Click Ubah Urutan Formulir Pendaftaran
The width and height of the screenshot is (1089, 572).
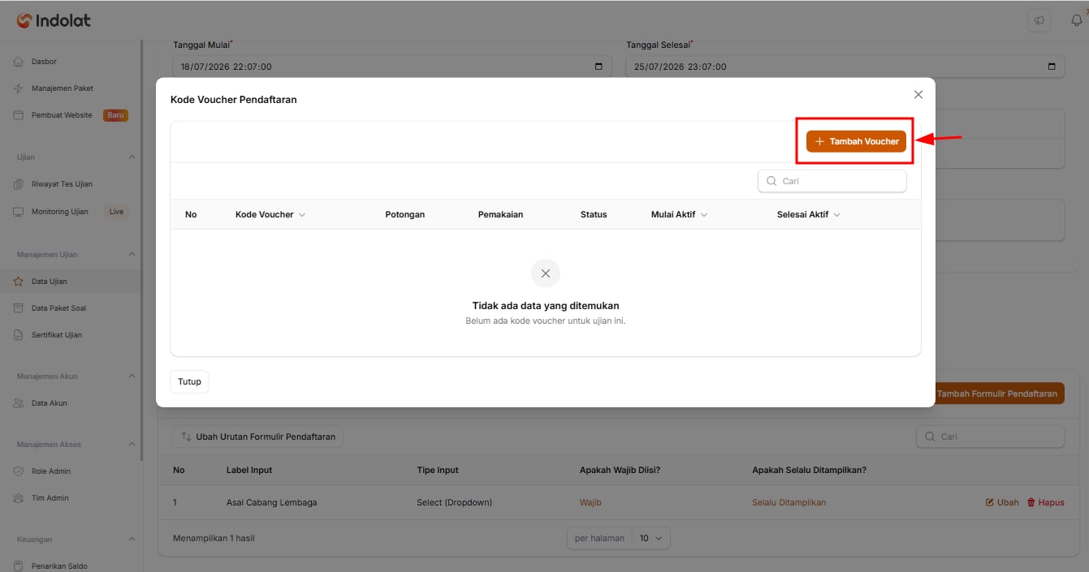tap(258, 437)
